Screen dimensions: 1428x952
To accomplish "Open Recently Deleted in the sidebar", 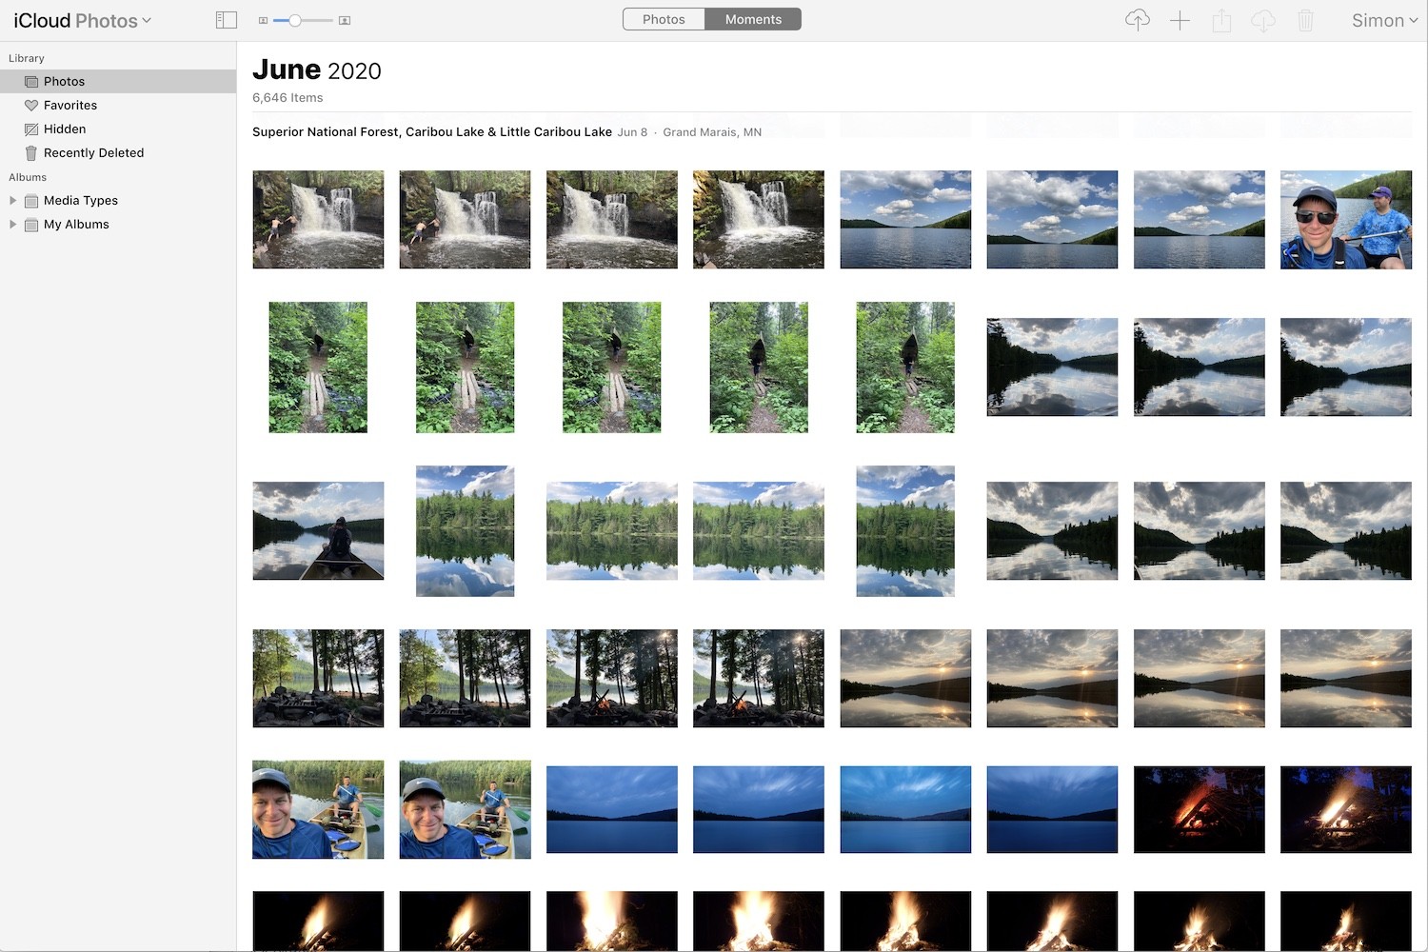I will 94,152.
